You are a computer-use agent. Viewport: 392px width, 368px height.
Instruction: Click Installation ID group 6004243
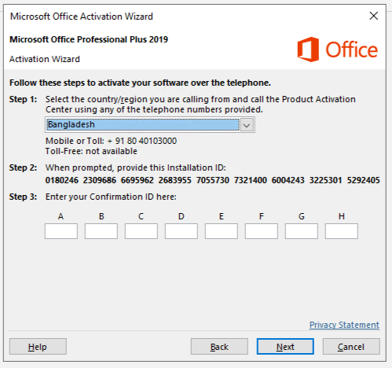pos(288,180)
